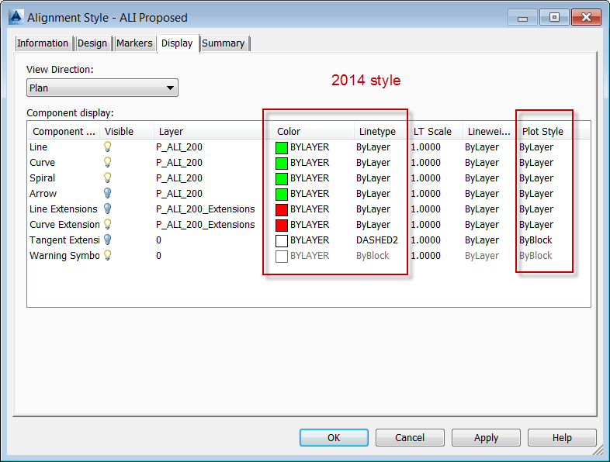The width and height of the screenshot is (610, 462).
Task: Click Warning Symbol lightbulb icon
Action: click(x=107, y=256)
